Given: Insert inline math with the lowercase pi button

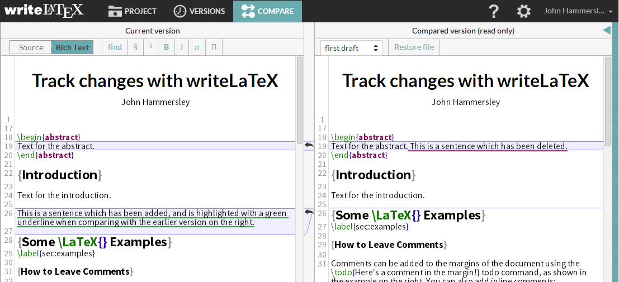Looking at the screenshot, I should (197, 47).
